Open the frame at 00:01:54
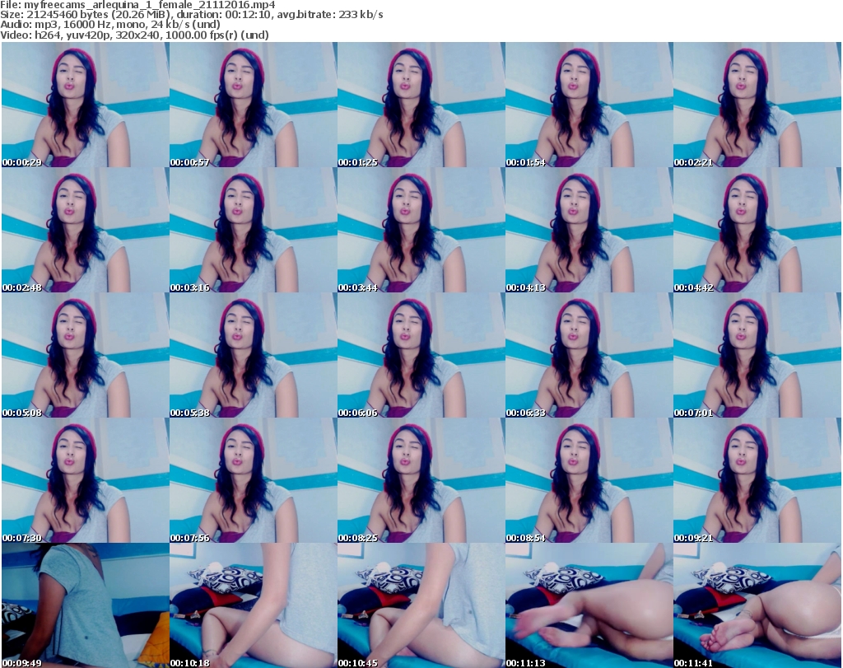This screenshot has height=668, width=843. 589,105
